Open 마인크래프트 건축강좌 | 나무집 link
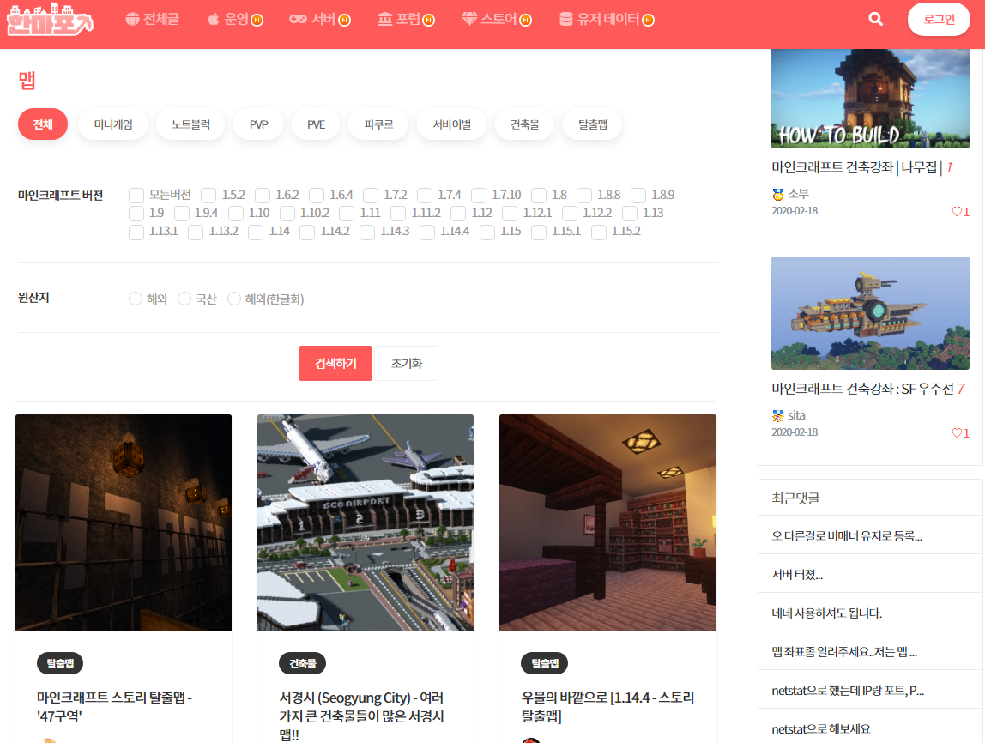 (857, 167)
